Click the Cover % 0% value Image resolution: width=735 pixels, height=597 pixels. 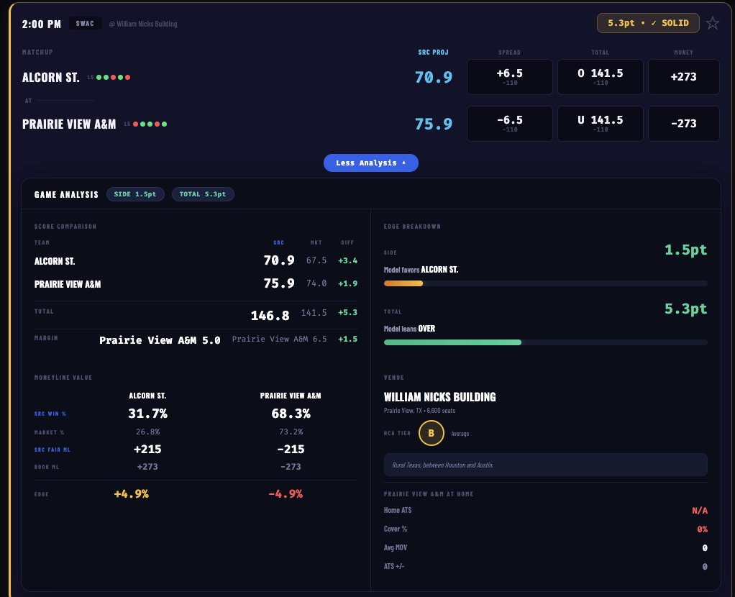point(702,529)
